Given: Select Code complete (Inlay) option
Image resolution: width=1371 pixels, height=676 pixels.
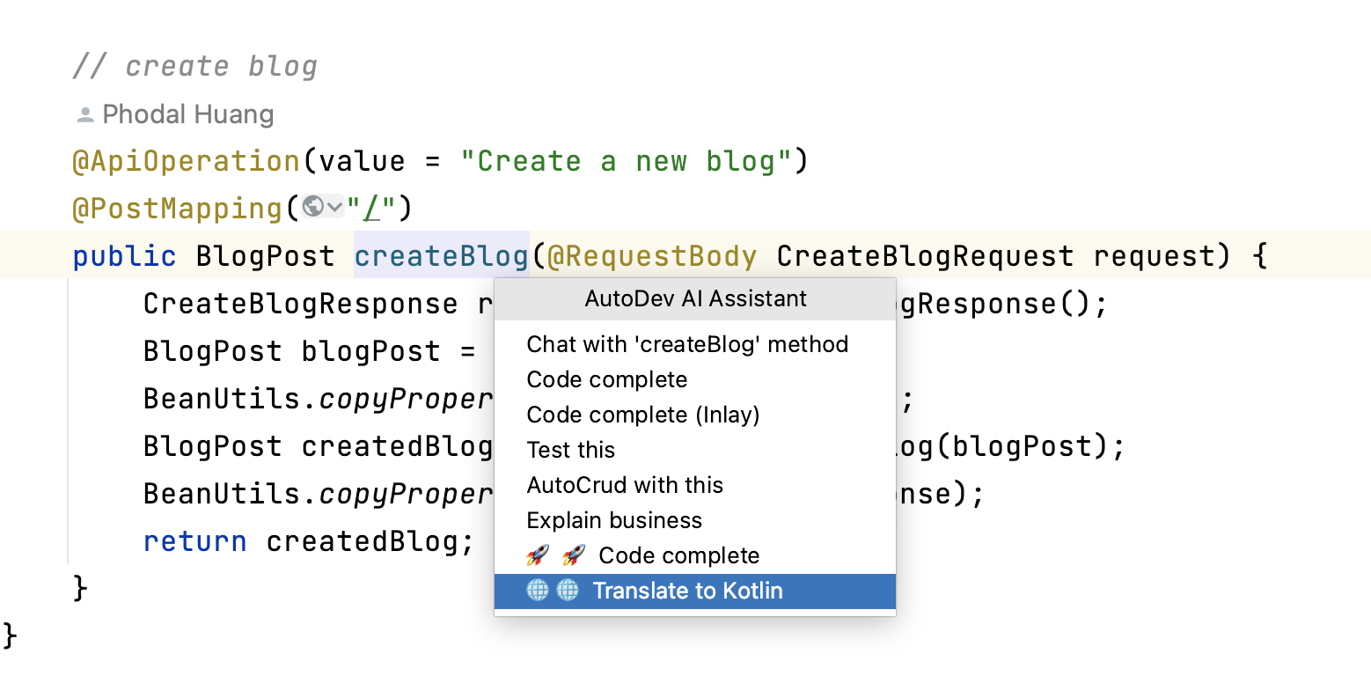Looking at the screenshot, I should (x=642, y=415).
